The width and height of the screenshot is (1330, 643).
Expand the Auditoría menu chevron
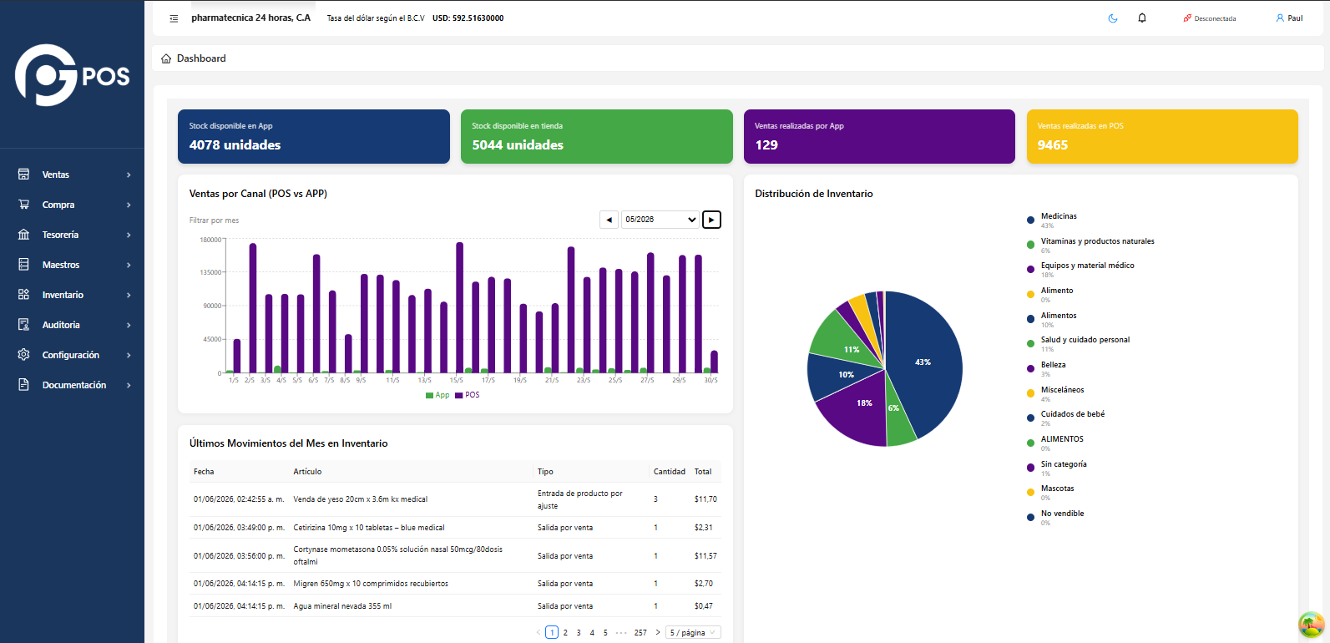129,325
